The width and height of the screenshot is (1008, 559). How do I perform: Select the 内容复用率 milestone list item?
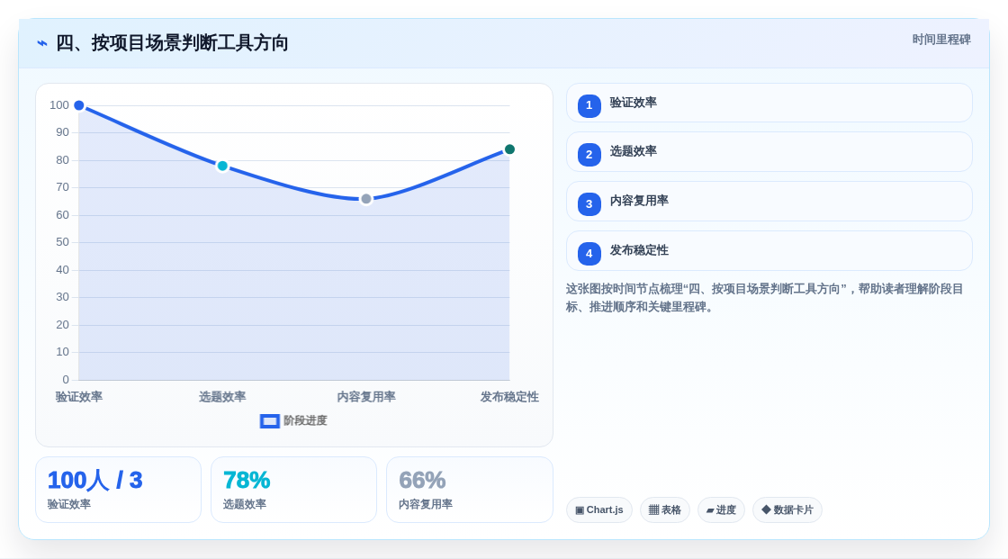click(769, 202)
